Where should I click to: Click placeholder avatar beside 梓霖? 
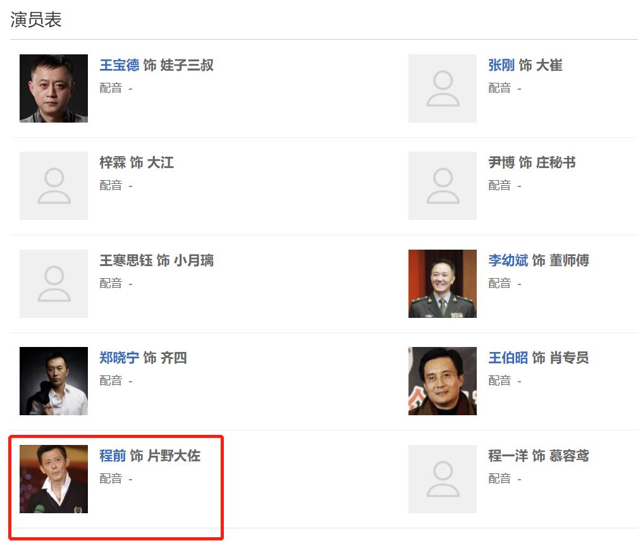coord(54,186)
